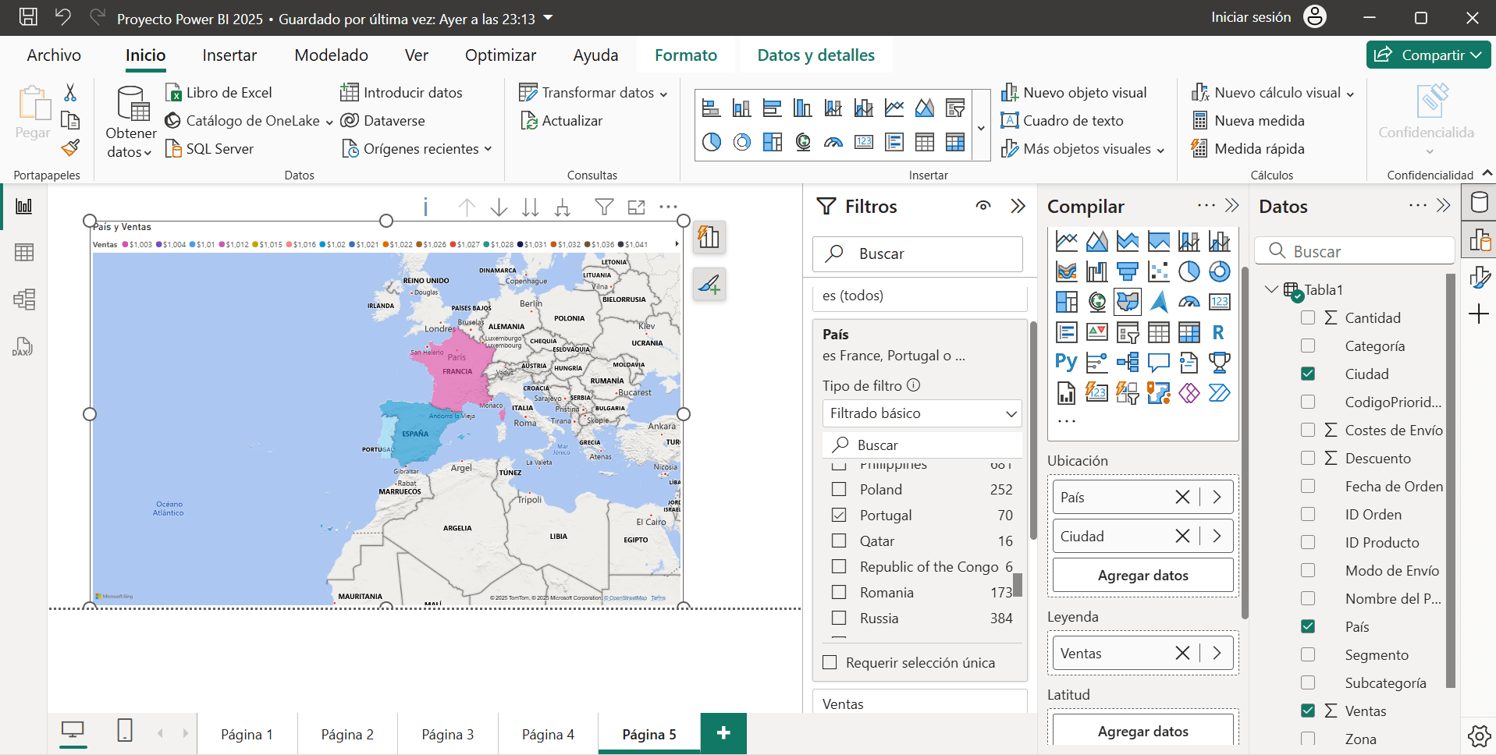Check the Russia filter checkbox
The height and width of the screenshot is (755, 1496).
[839, 618]
